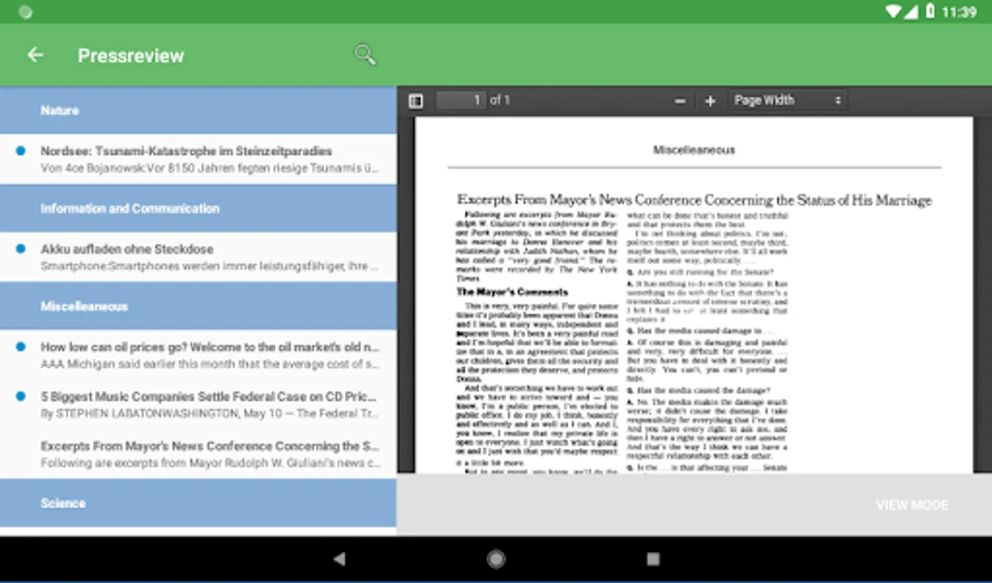Image resolution: width=992 pixels, height=583 pixels.
Task: Go back using the arrow icon
Action: tap(35, 56)
